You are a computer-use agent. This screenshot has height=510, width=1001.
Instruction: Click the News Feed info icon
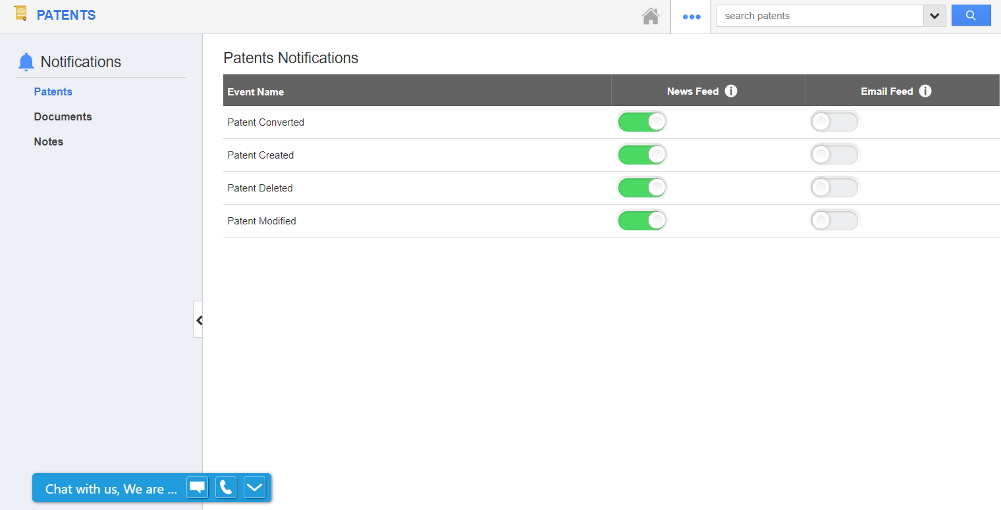(731, 91)
